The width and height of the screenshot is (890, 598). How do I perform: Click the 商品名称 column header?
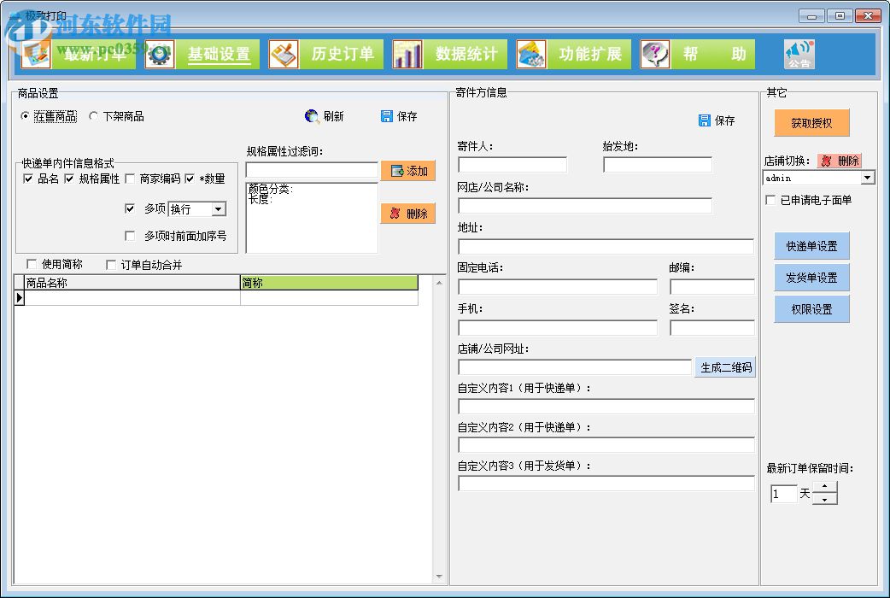[132, 283]
